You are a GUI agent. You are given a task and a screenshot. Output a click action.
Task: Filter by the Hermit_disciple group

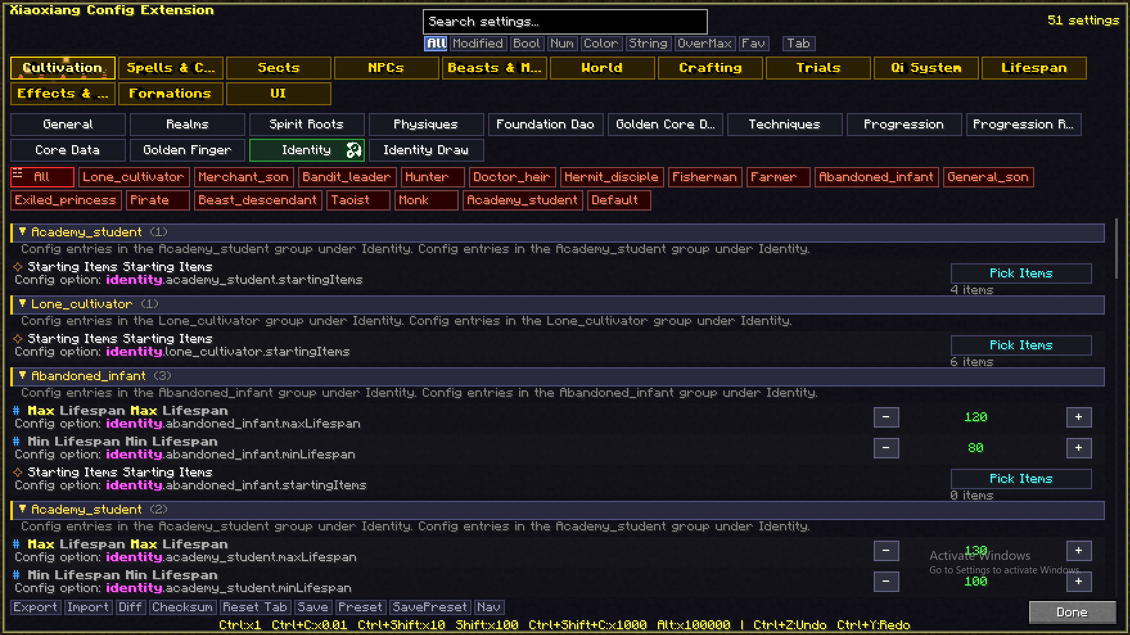612,177
